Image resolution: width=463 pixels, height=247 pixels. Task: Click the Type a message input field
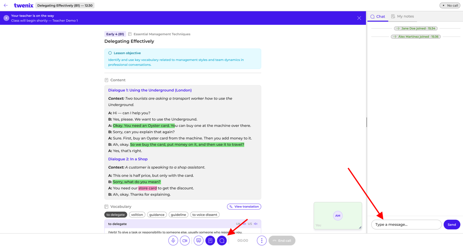click(406, 225)
